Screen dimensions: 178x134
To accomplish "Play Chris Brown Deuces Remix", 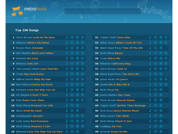I will tap(161, 100).
